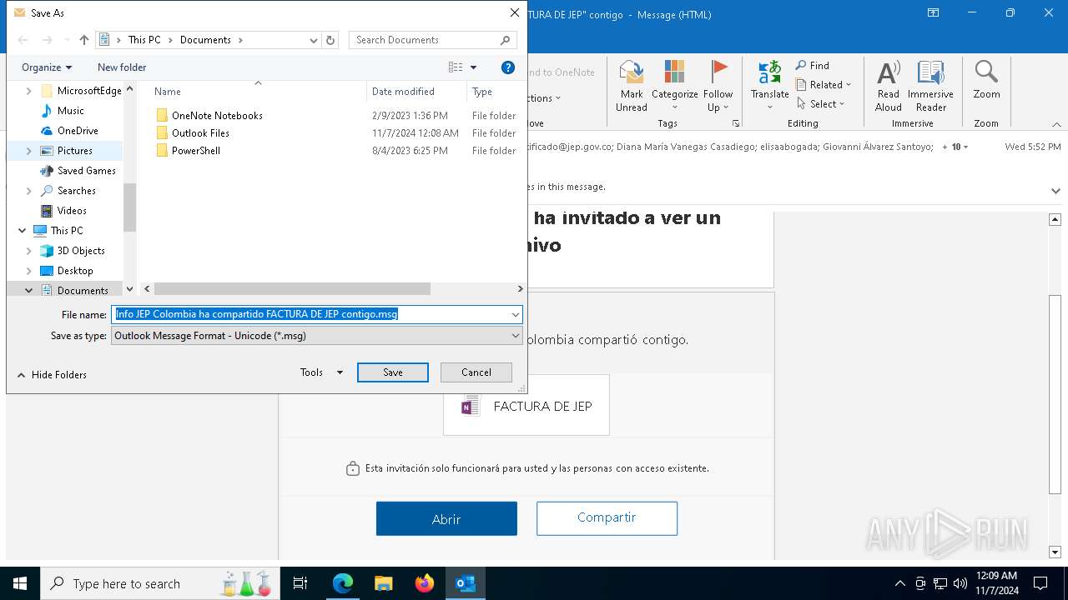
Task: Open the Windows Start menu
Action: [x=20, y=583]
